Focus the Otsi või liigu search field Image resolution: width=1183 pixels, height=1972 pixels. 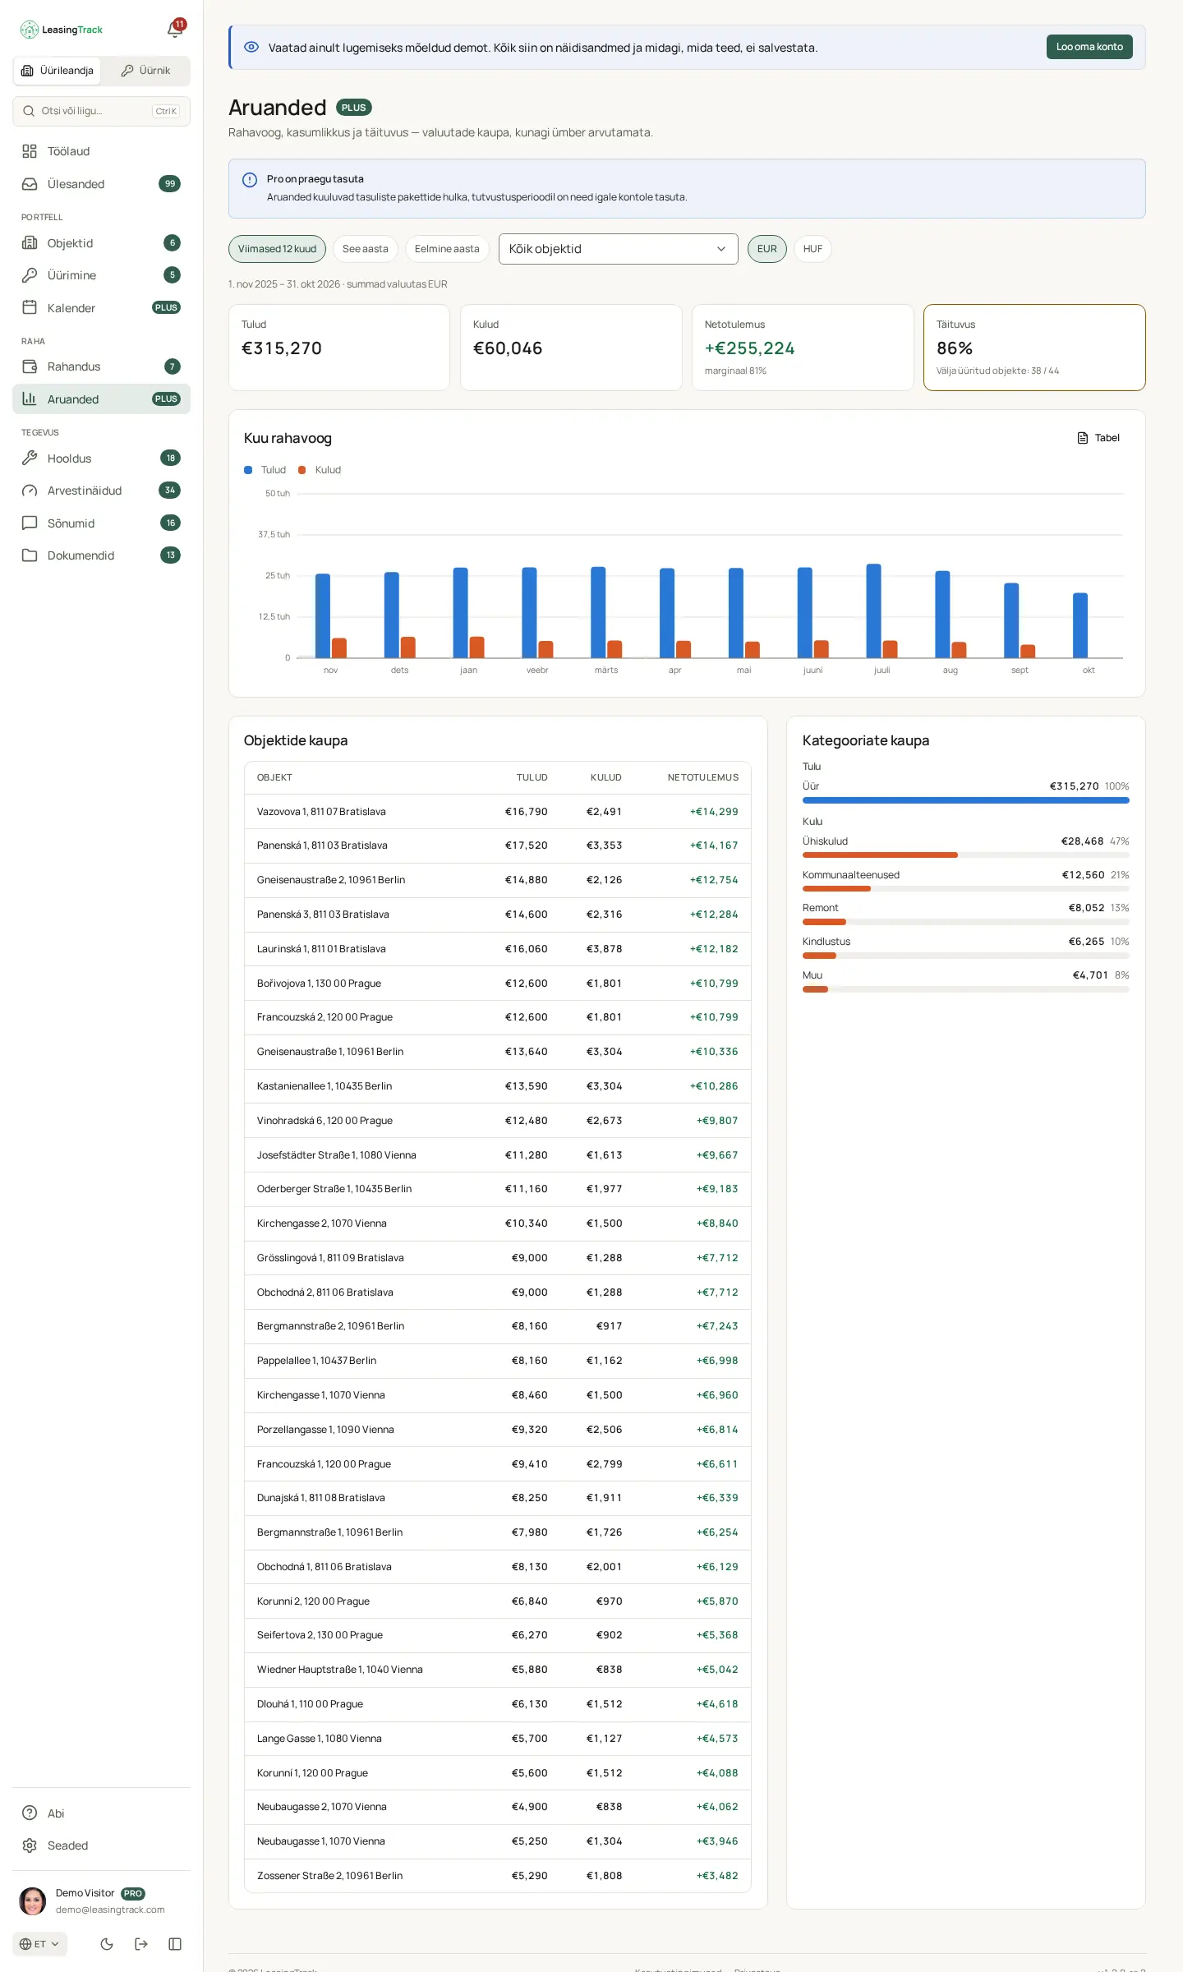(x=101, y=111)
